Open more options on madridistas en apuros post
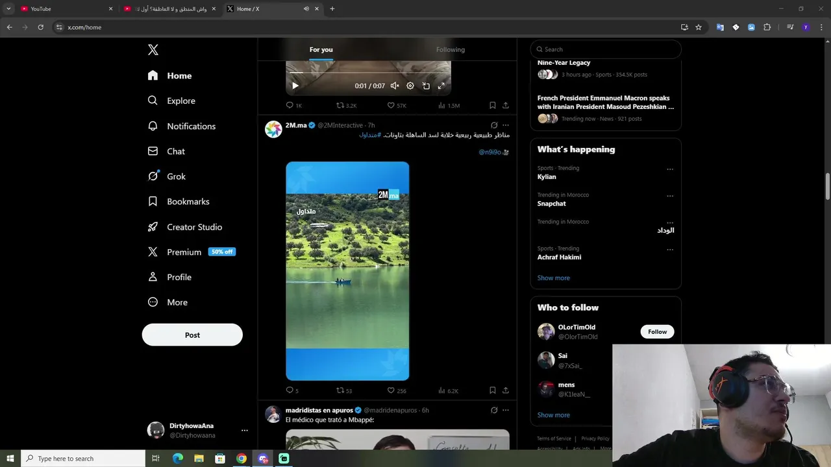 pos(506,410)
